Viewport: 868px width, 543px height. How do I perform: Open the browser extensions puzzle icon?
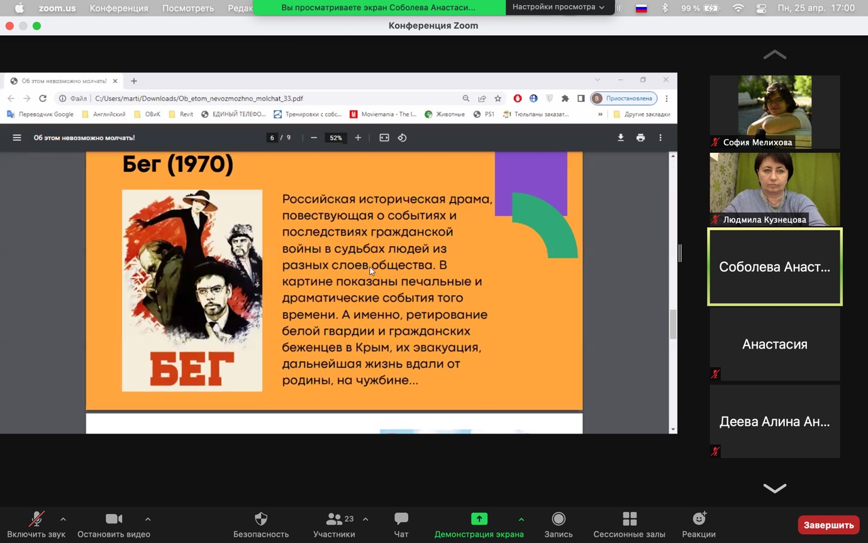(565, 98)
